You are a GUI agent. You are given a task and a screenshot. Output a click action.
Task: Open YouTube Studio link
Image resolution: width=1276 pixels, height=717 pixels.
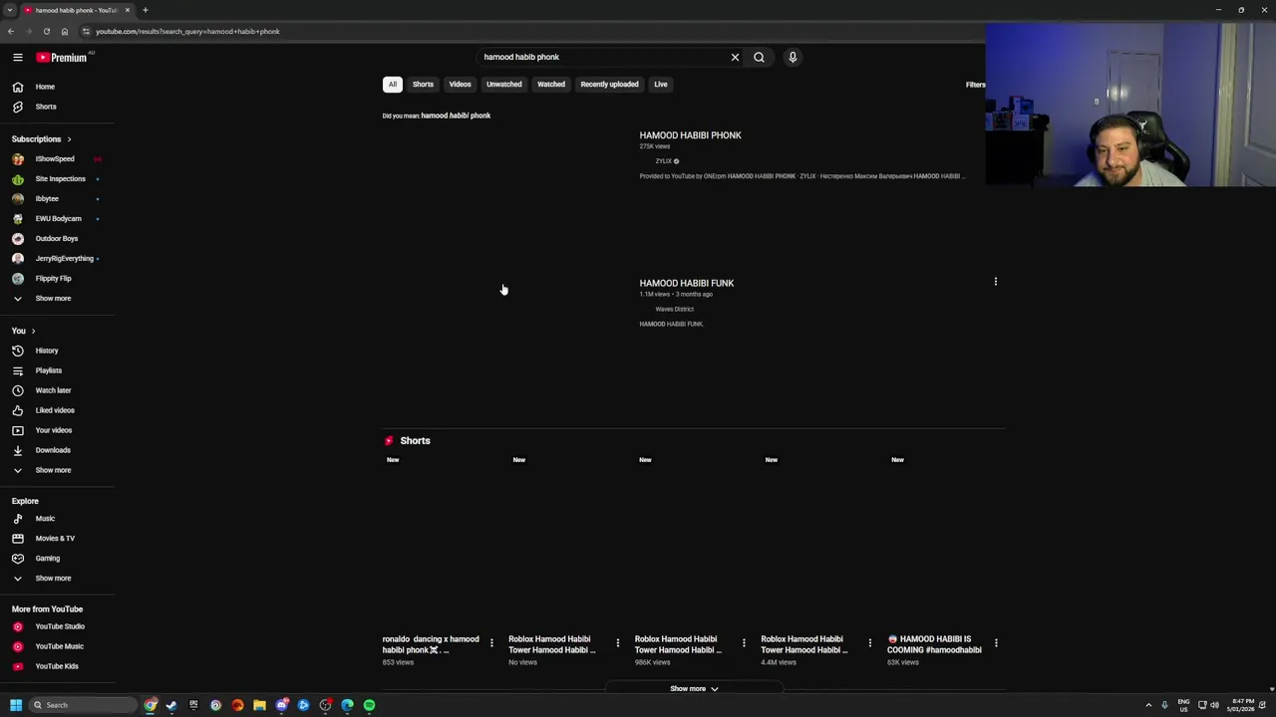[x=57, y=626]
